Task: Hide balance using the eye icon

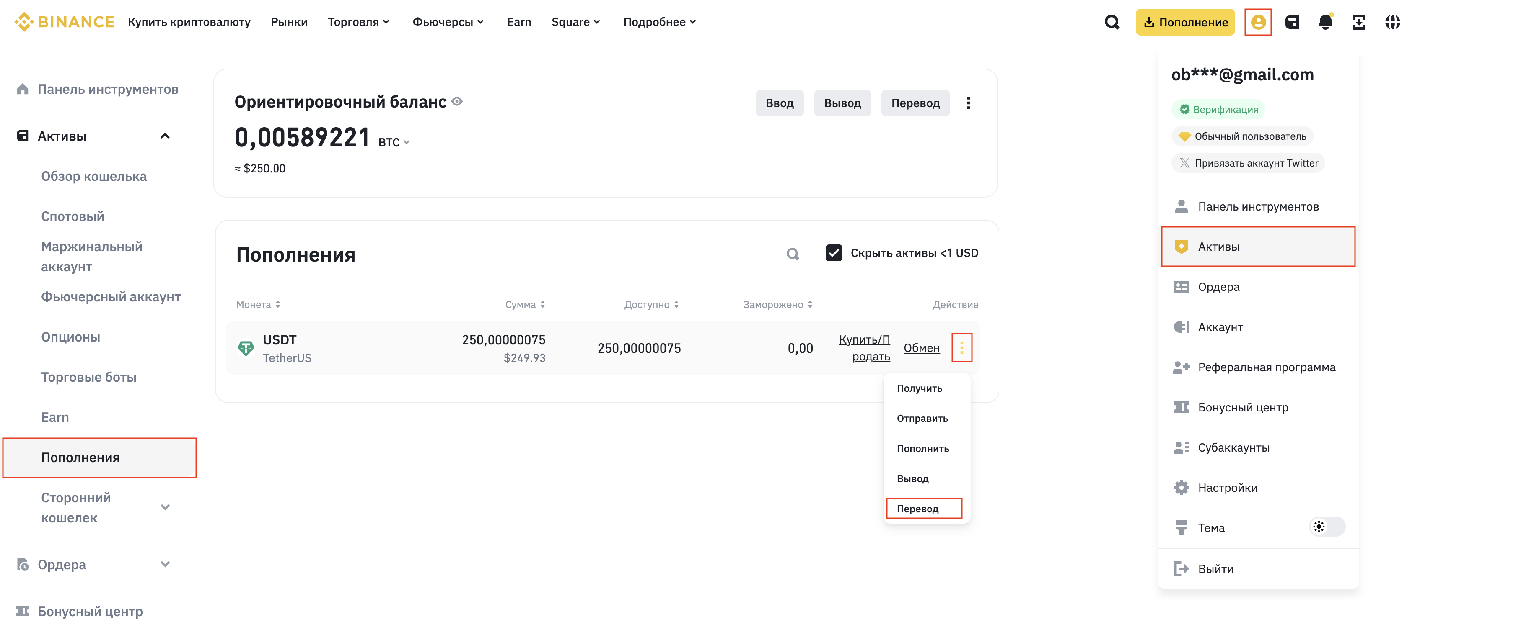Action: coord(456,101)
